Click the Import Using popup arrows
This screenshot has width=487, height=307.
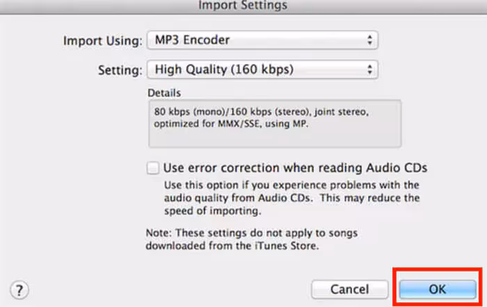tap(369, 40)
